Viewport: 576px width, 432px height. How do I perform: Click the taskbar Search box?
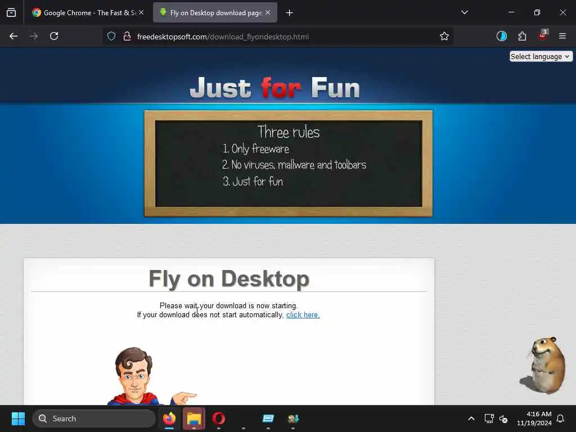coord(94,418)
